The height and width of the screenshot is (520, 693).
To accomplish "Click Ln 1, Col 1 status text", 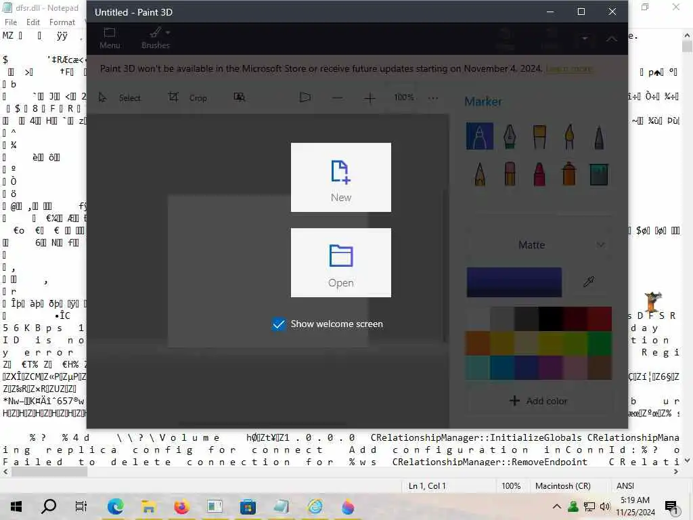I will [427, 486].
